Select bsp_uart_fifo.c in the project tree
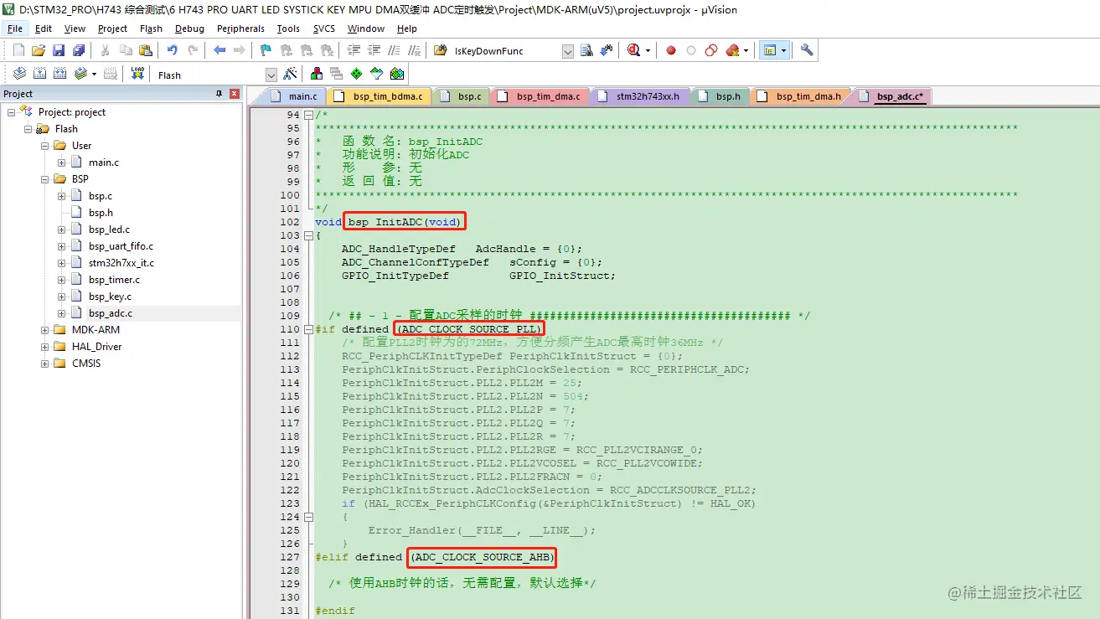The width and height of the screenshot is (1100, 619). coord(121,246)
